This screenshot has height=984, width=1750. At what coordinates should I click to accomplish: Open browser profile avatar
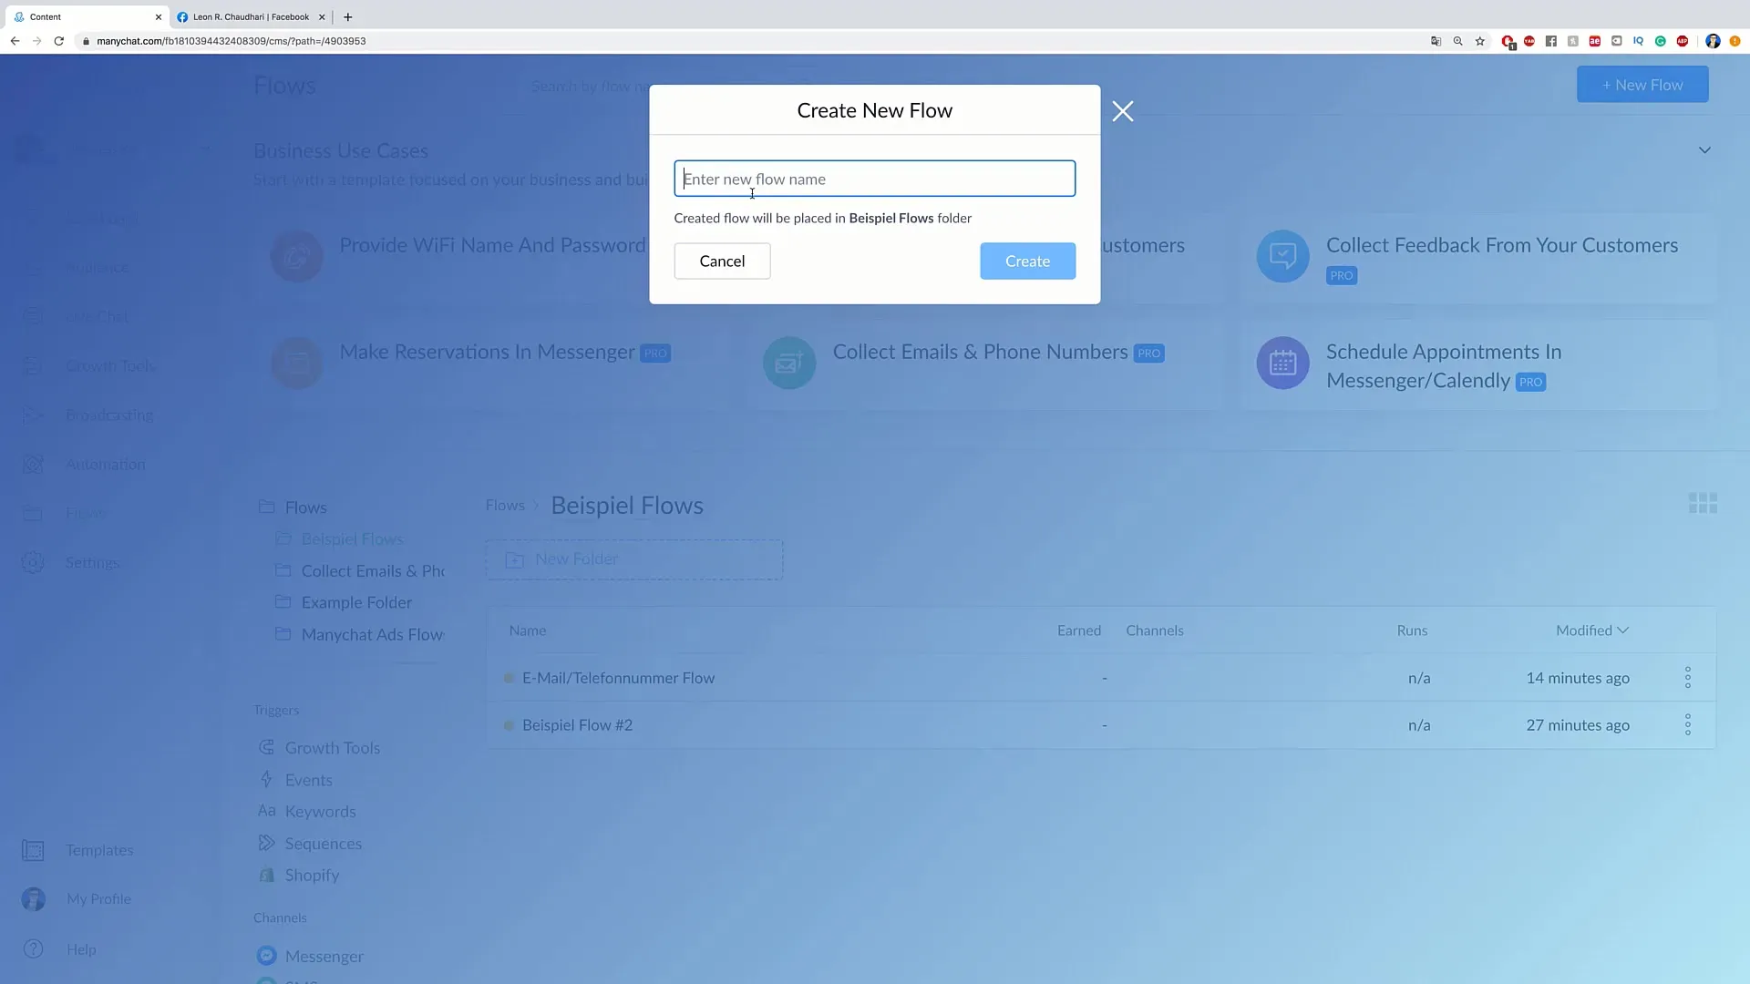[1713, 41]
